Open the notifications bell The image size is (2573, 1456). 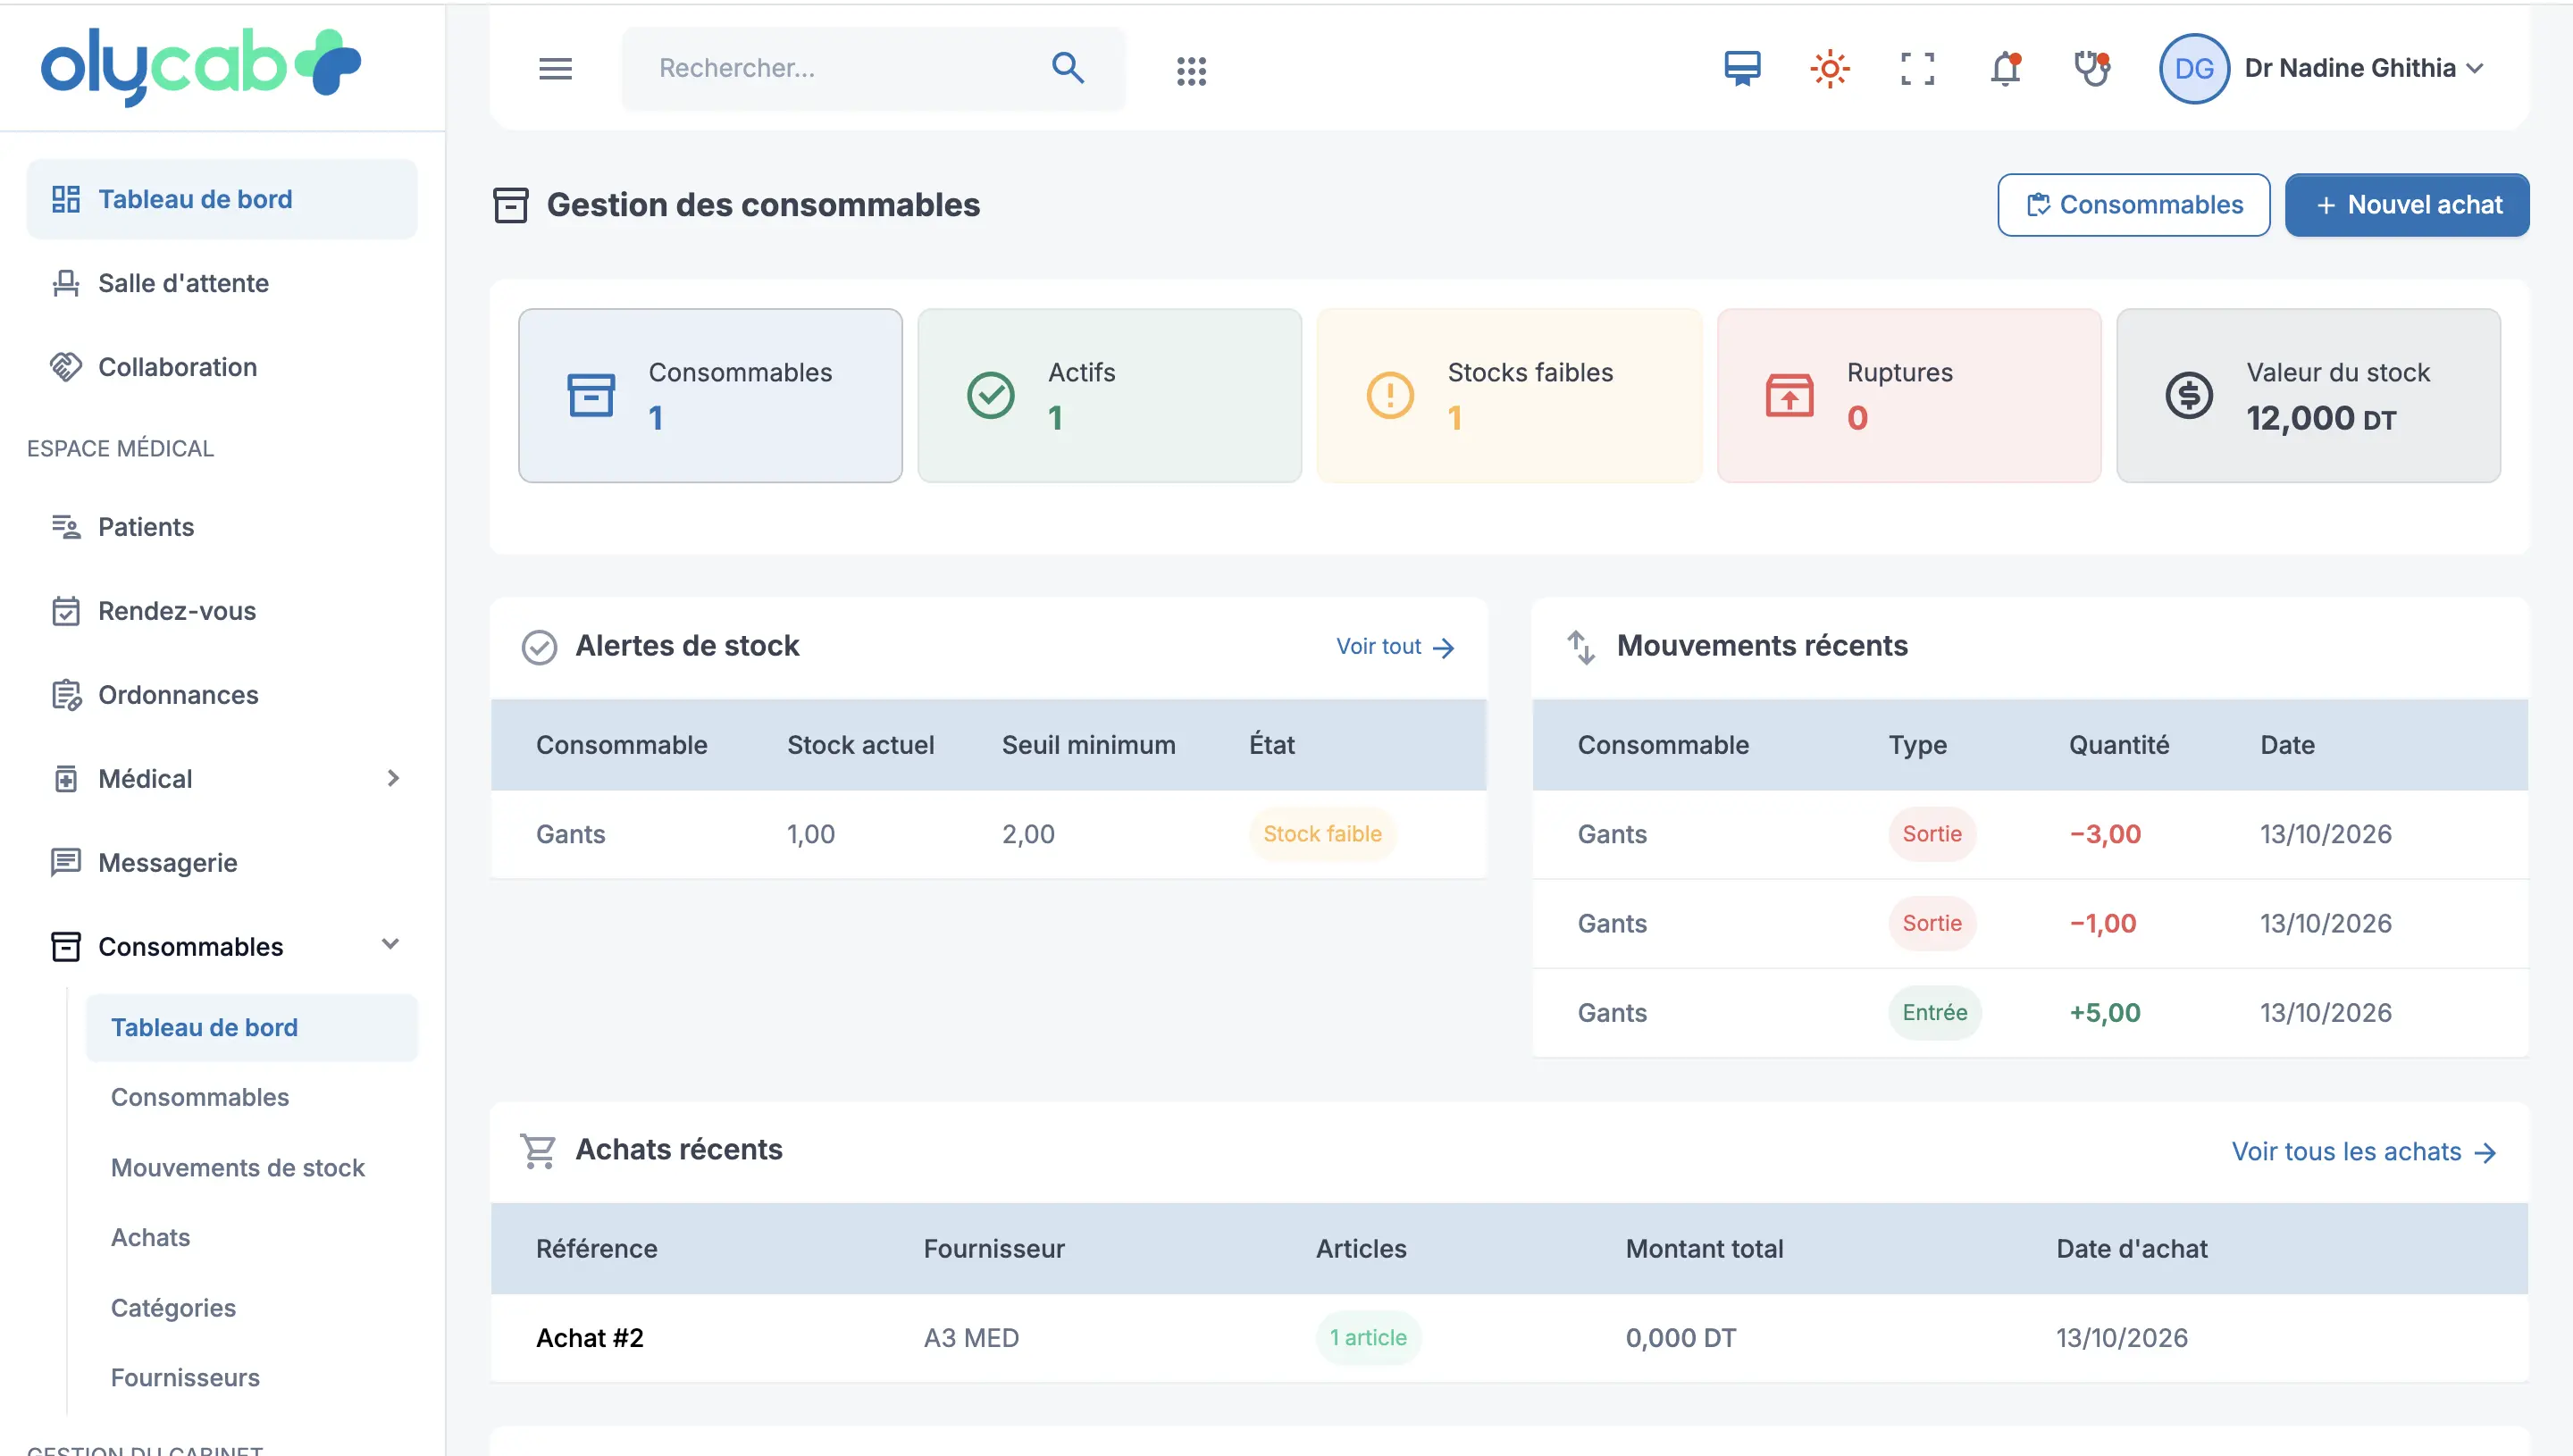click(2005, 68)
